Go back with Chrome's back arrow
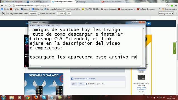The image size is (178, 100). 2,6
